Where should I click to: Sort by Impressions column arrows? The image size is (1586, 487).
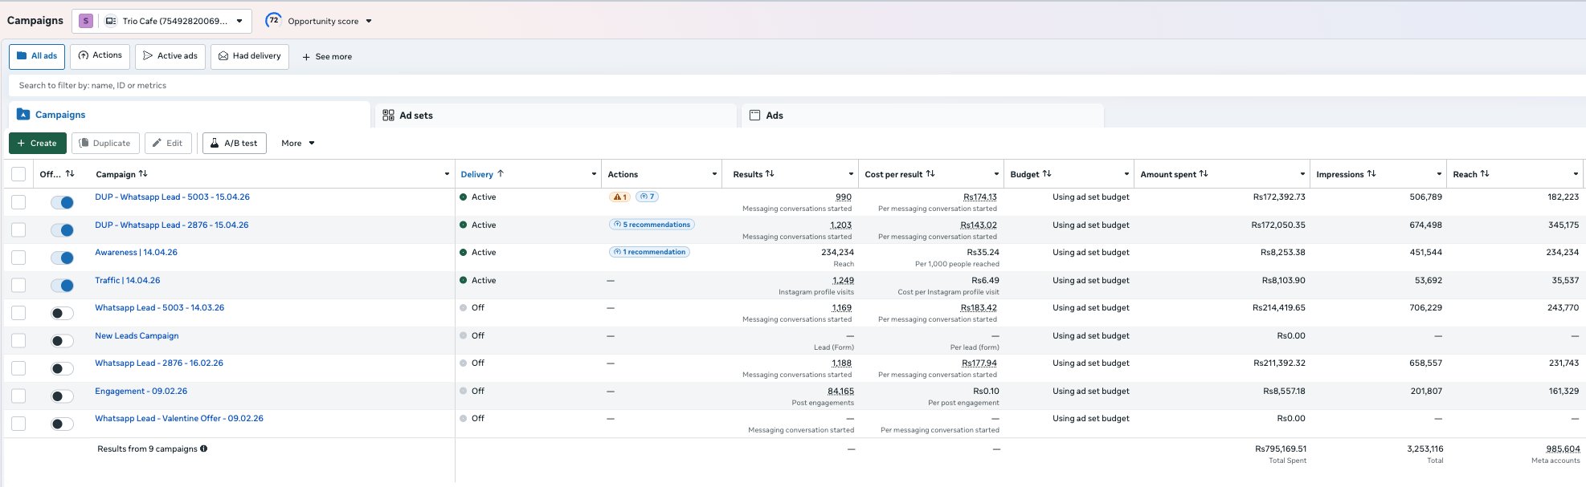(x=1371, y=173)
